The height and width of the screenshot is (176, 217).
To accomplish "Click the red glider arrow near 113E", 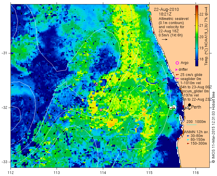I will [50, 118].
